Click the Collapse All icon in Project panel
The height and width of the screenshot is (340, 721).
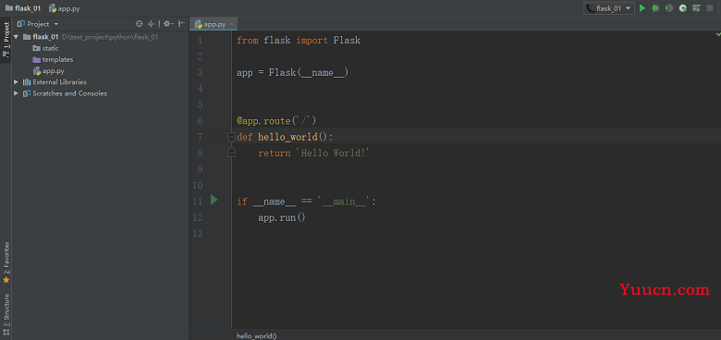[151, 24]
